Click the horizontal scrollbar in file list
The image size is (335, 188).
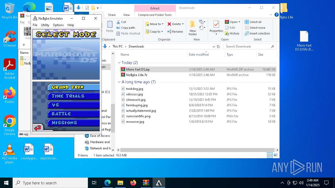pos(198,150)
